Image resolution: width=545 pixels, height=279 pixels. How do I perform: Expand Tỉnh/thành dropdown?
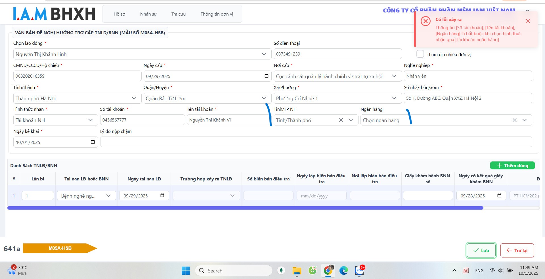tap(134, 98)
